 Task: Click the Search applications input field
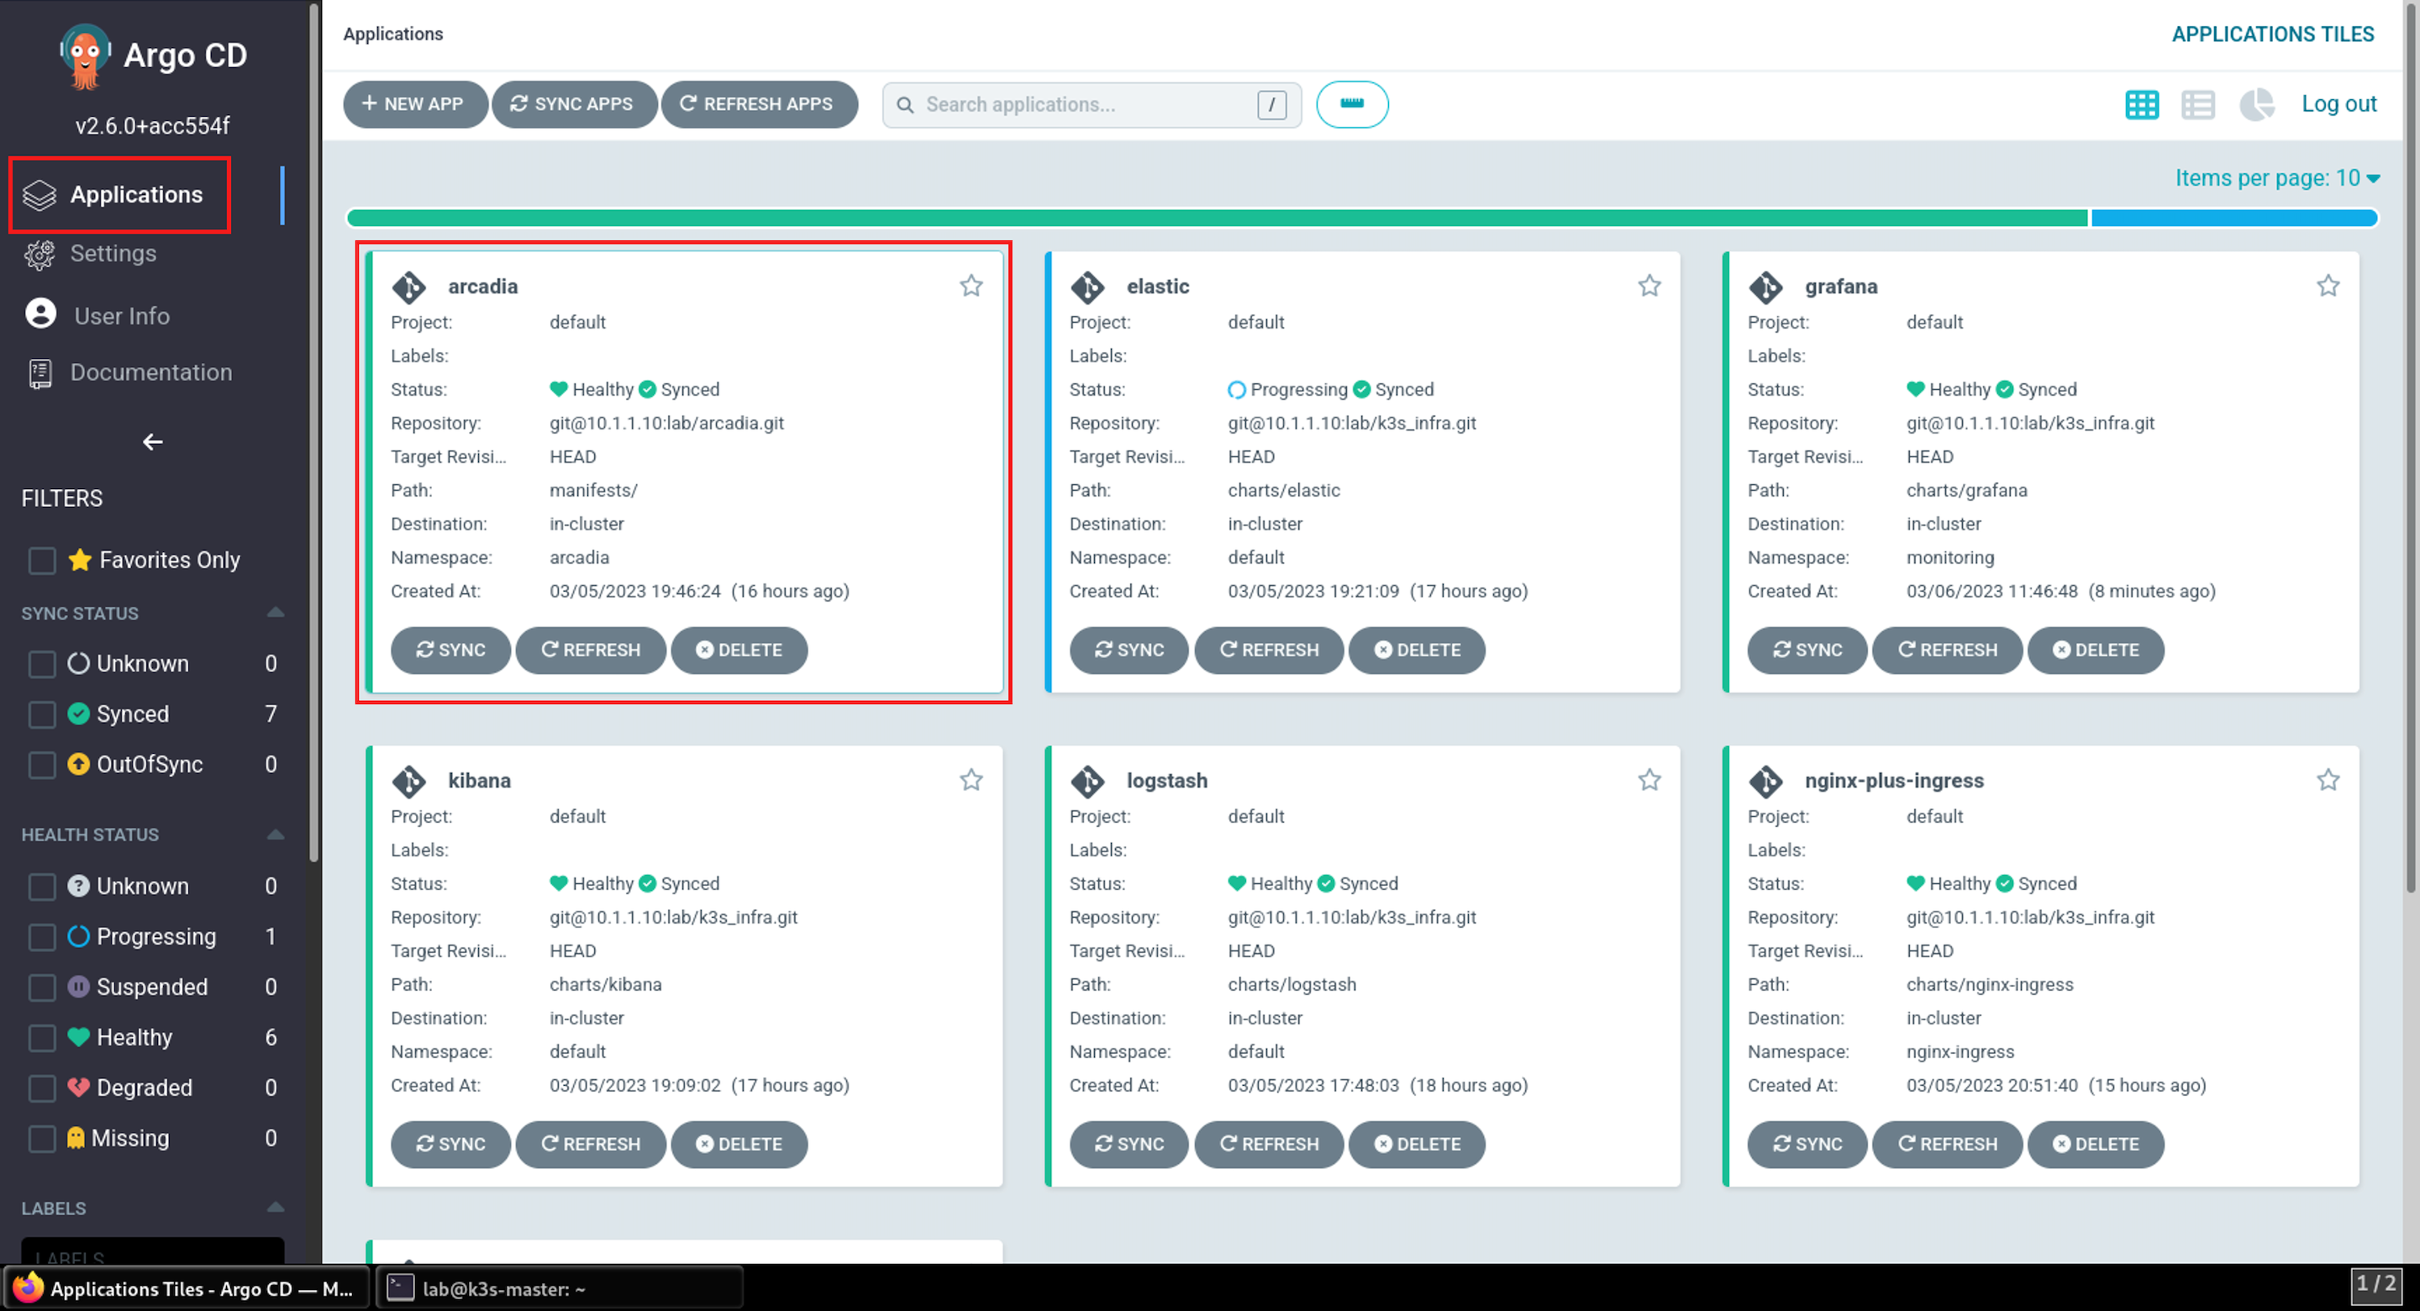coord(1091,104)
